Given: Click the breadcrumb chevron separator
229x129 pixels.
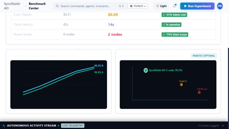Looking at the screenshot, I should tap(26, 6).
